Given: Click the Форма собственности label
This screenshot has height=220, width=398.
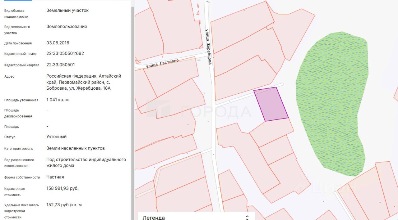Looking at the screenshot, I should point(22,177).
